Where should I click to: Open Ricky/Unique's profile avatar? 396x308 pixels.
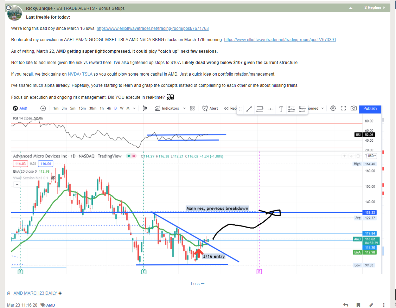click(x=14, y=13)
